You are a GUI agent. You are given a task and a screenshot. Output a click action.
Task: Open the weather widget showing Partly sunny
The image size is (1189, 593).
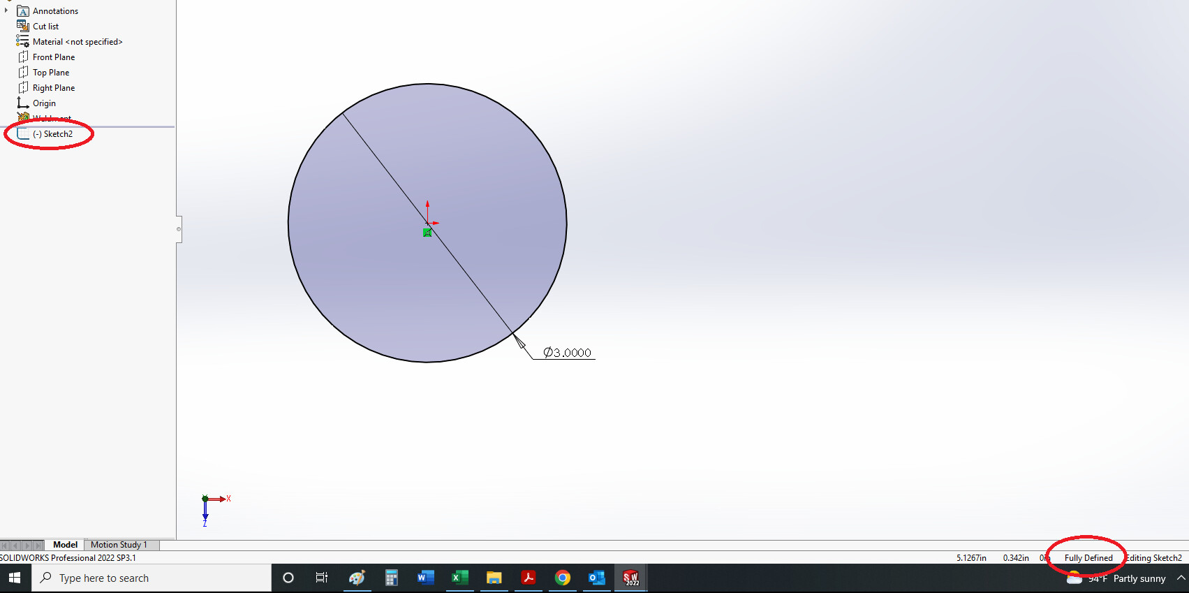pyautogui.click(x=1116, y=578)
